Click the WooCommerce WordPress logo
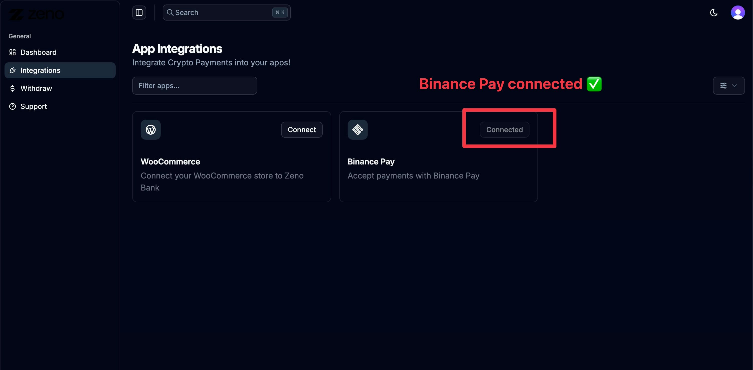The height and width of the screenshot is (370, 753). (x=150, y=129)
